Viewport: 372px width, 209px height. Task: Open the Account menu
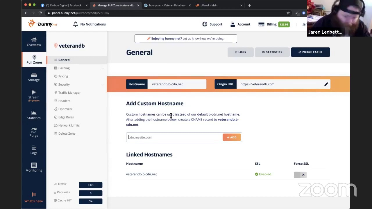tap(240, 24)
